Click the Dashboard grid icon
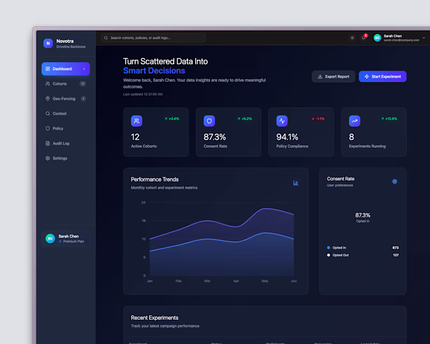 click(48, 69)
